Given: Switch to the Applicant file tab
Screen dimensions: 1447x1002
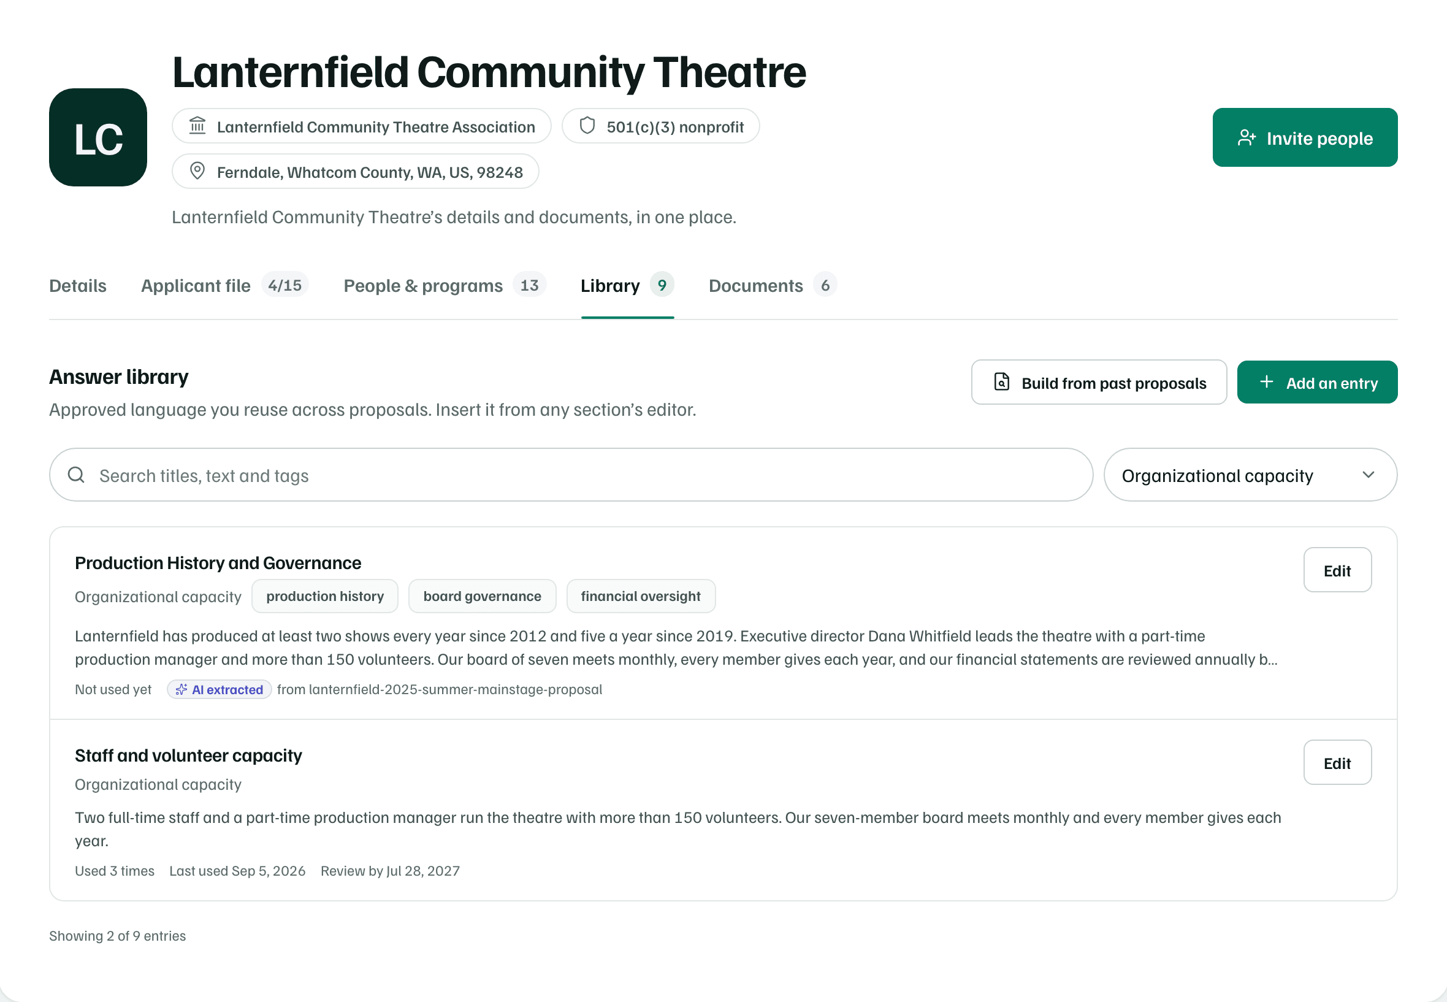Looking at the screenshot, I should tap(225, 286).
